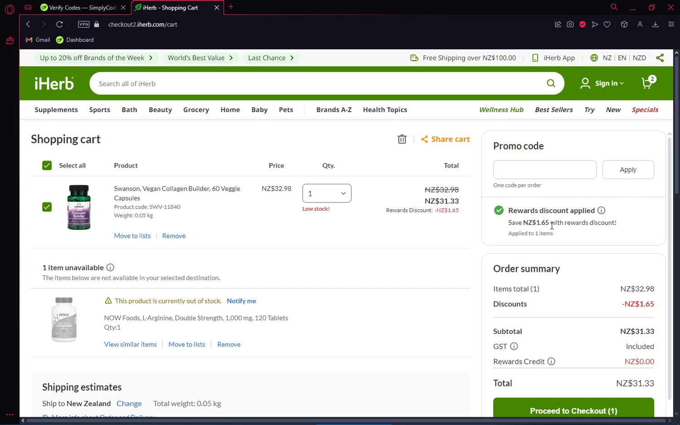680x425 pixels.
Task: Uncheck the Swanson Vegan Collagen Builder checkbox
Action: coord(47,207)
